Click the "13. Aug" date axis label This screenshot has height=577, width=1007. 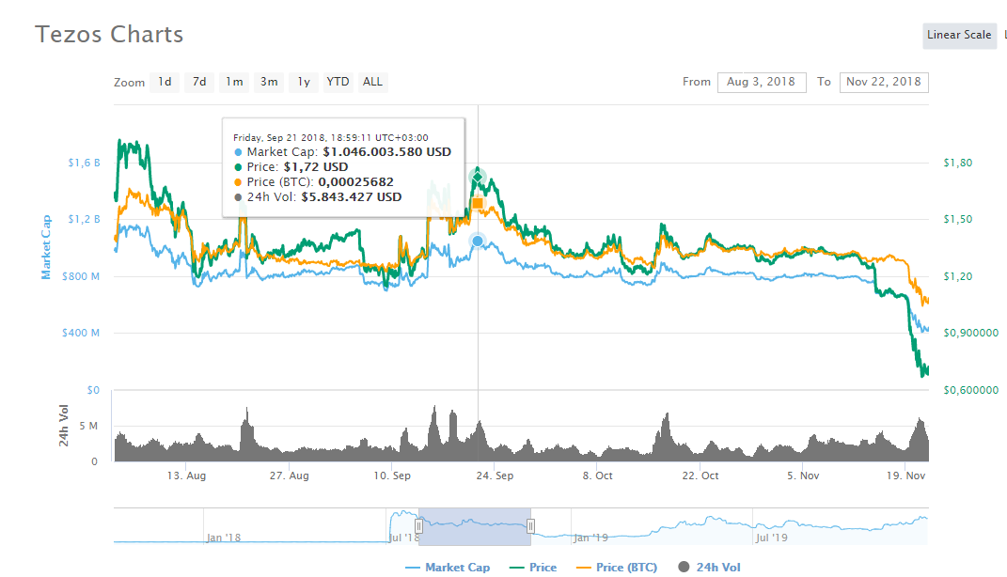[186, 476]
